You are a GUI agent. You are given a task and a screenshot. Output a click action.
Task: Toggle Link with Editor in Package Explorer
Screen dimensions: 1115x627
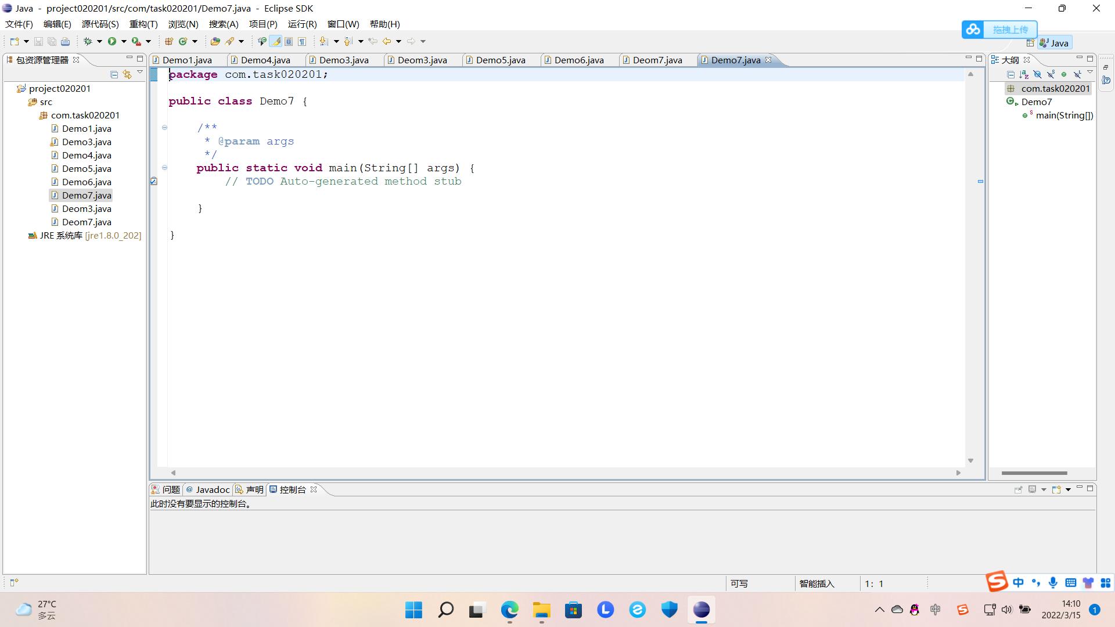tap(127, 74)
